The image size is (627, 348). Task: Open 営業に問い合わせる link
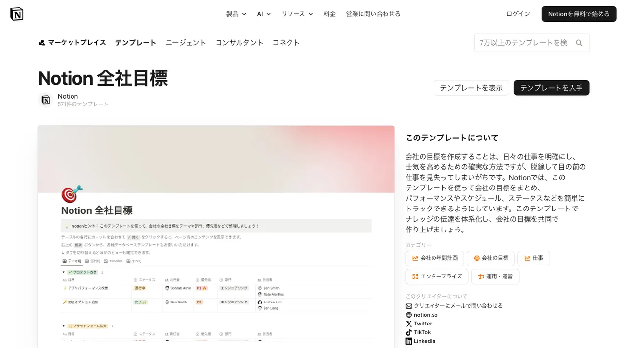pos(373,14)
